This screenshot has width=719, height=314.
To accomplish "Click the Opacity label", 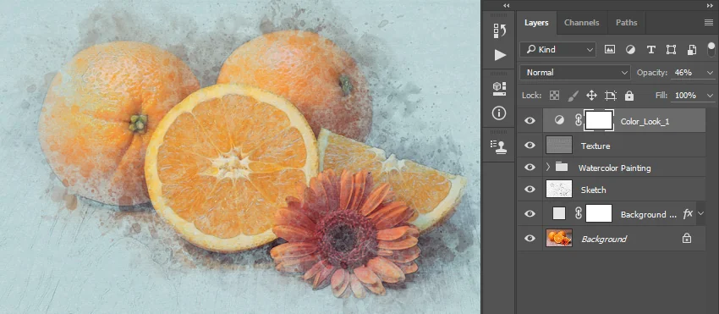I will [652, 73].
